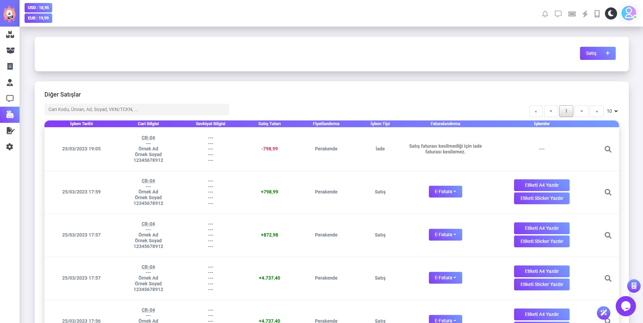Click the lightning bolt quick actions icon
Screen dimensions: 643x323
(585, 14)
